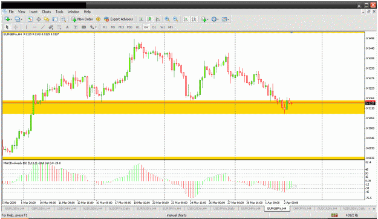Select the Text 'A' tool
The height and width of the screenshot is (219, 378).
(x=67, y=27)
